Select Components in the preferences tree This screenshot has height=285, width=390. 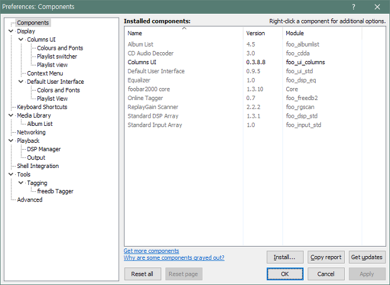point(33,23)
